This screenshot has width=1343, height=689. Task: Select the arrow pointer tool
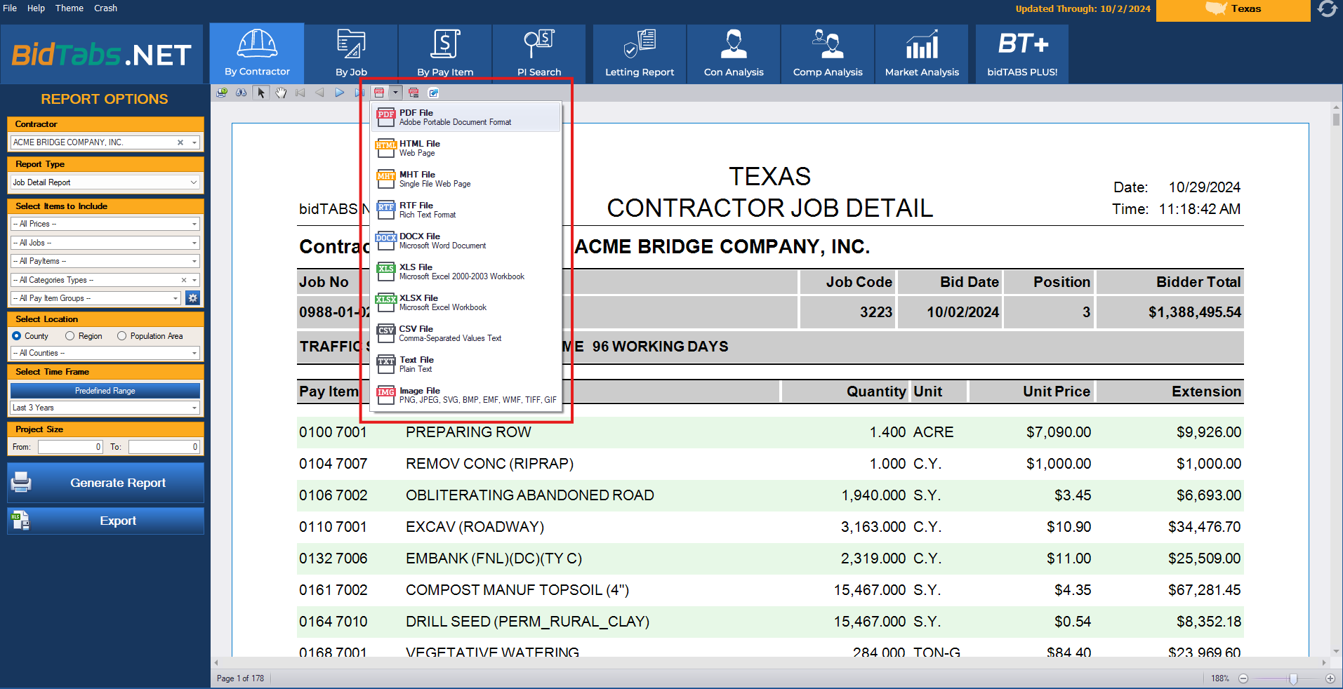coord(261,93)
